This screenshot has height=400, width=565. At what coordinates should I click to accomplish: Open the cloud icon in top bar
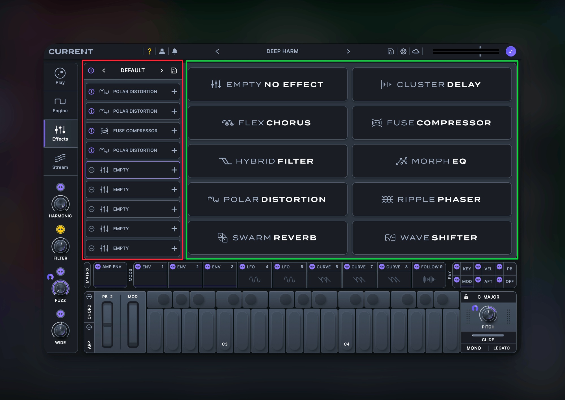[x=416, y=51]
